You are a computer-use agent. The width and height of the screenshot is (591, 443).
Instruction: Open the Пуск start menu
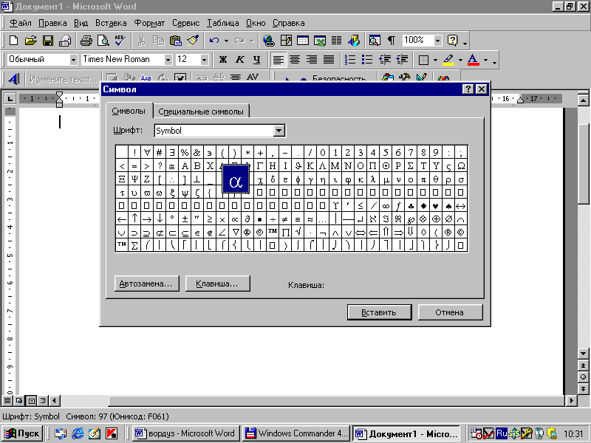pyautogui.click(x=23, y=433)
